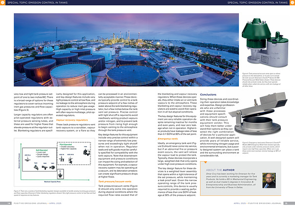Image resolution: width=295 pixels, height=208 pixels.
Task: Click the orange triangle marker on author box
Action: 206,162
